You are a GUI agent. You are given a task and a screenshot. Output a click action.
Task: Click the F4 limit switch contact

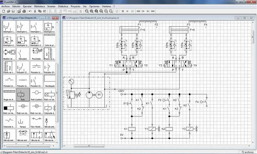204,102
